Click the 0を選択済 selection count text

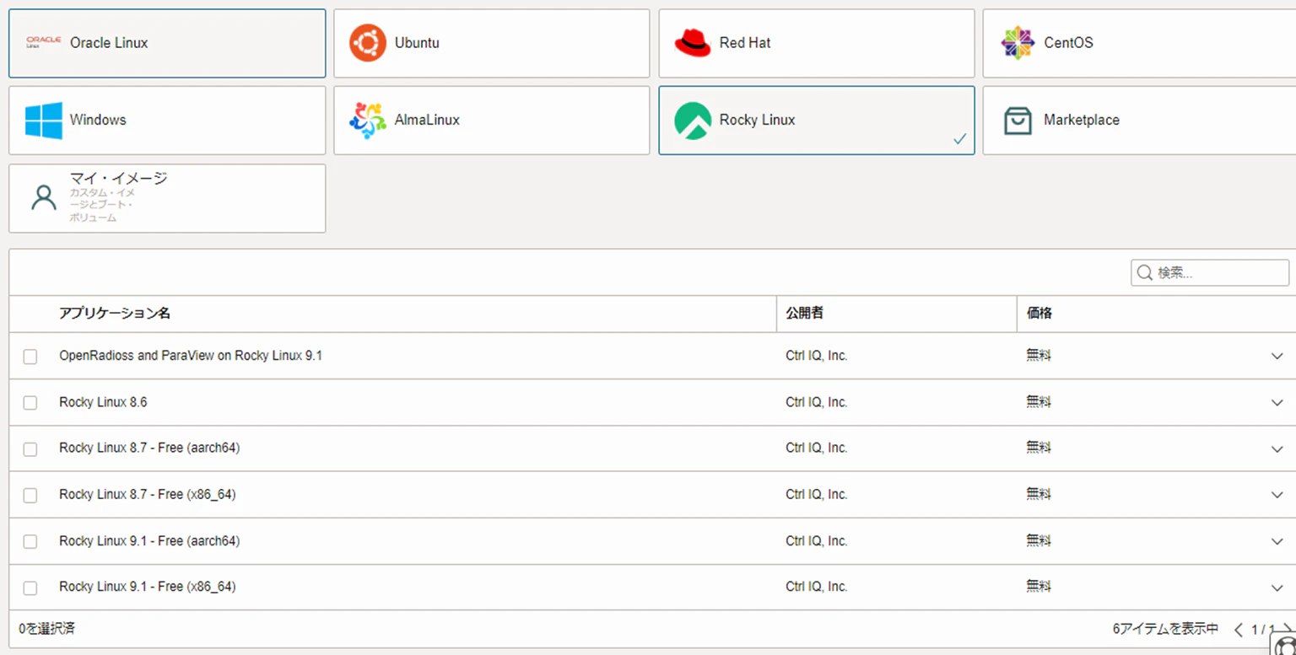pos(47,629)
